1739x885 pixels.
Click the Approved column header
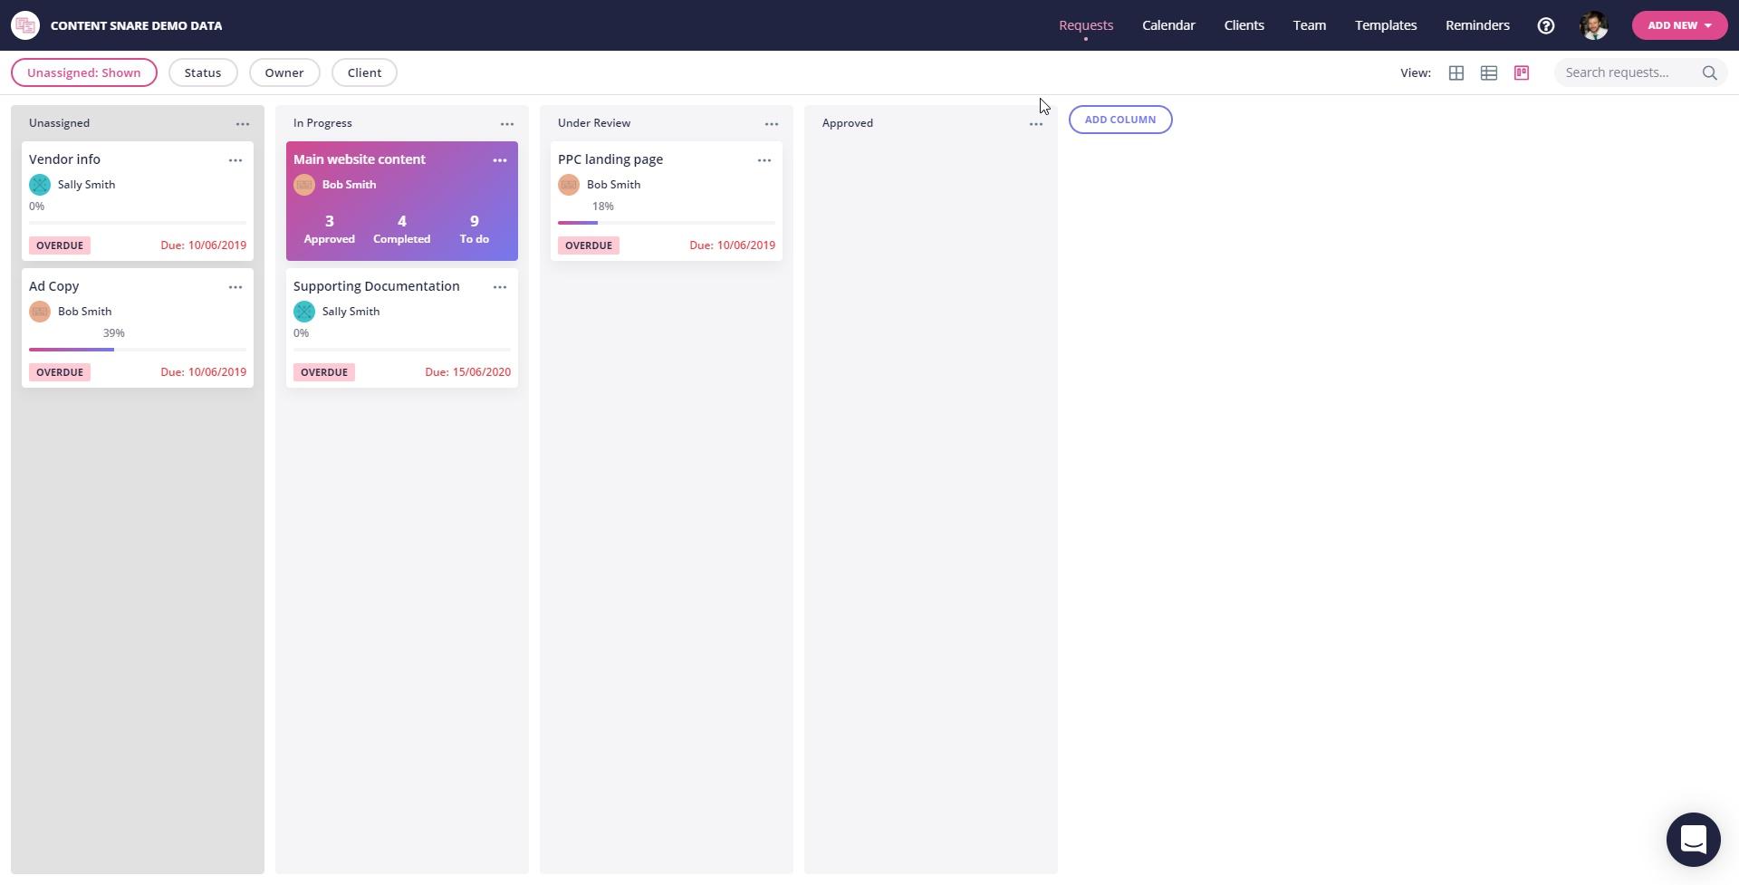click(x=848, y=123)
